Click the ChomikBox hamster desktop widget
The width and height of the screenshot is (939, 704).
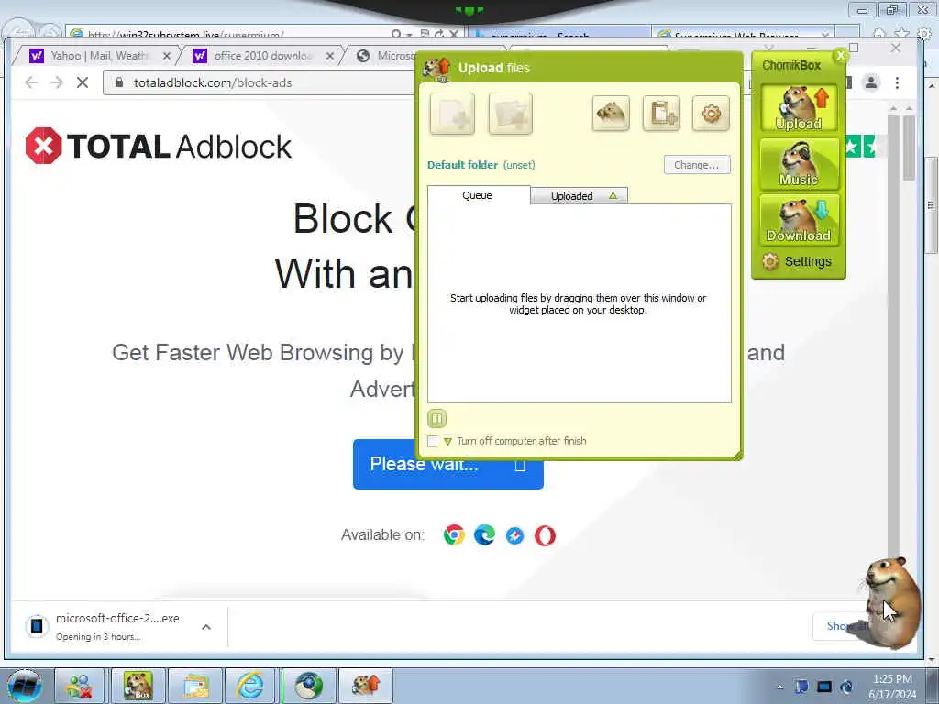coord(892,601)
